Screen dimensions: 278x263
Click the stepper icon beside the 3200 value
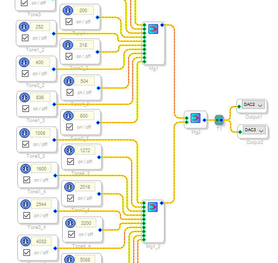70,223
